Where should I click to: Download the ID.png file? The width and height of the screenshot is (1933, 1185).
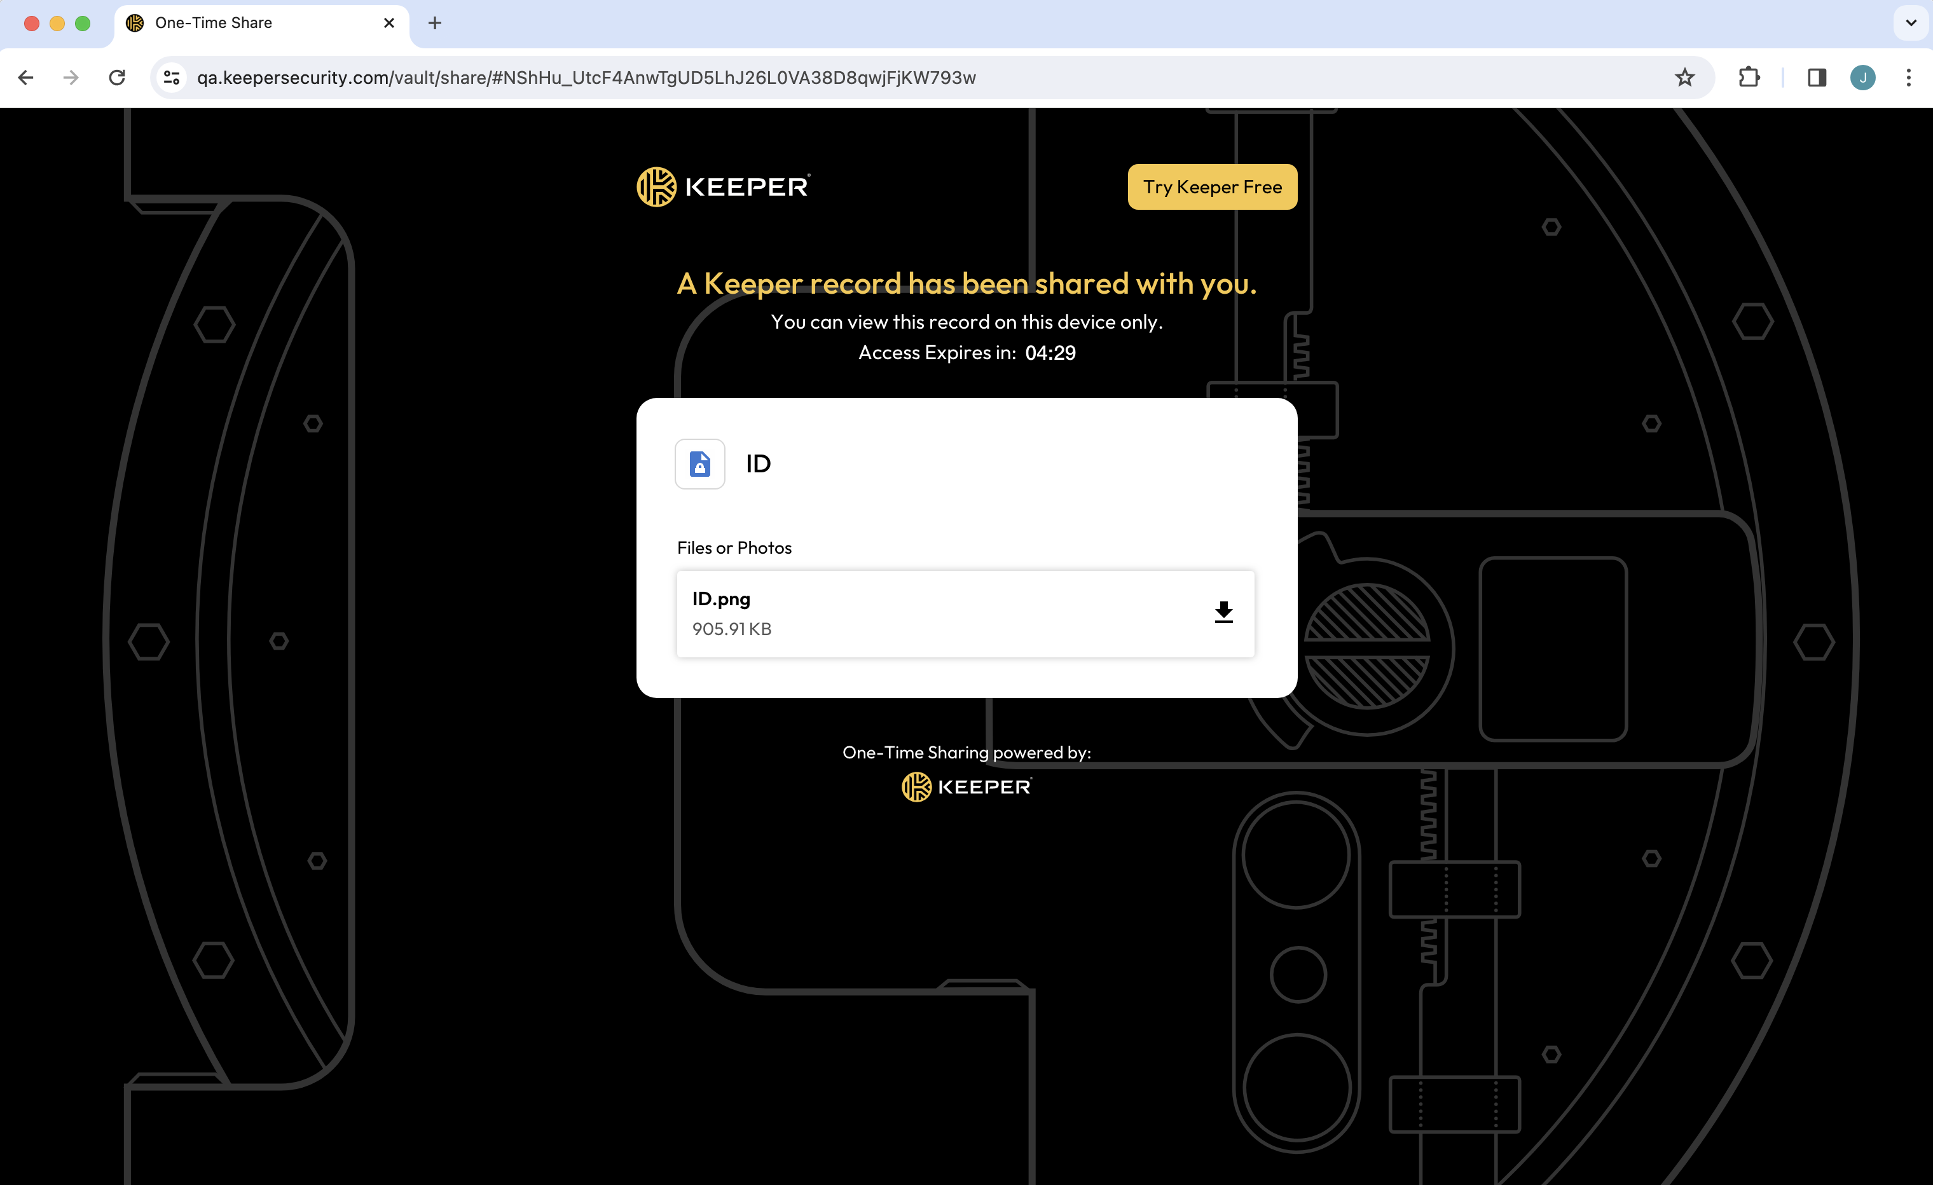point(1223,612)
